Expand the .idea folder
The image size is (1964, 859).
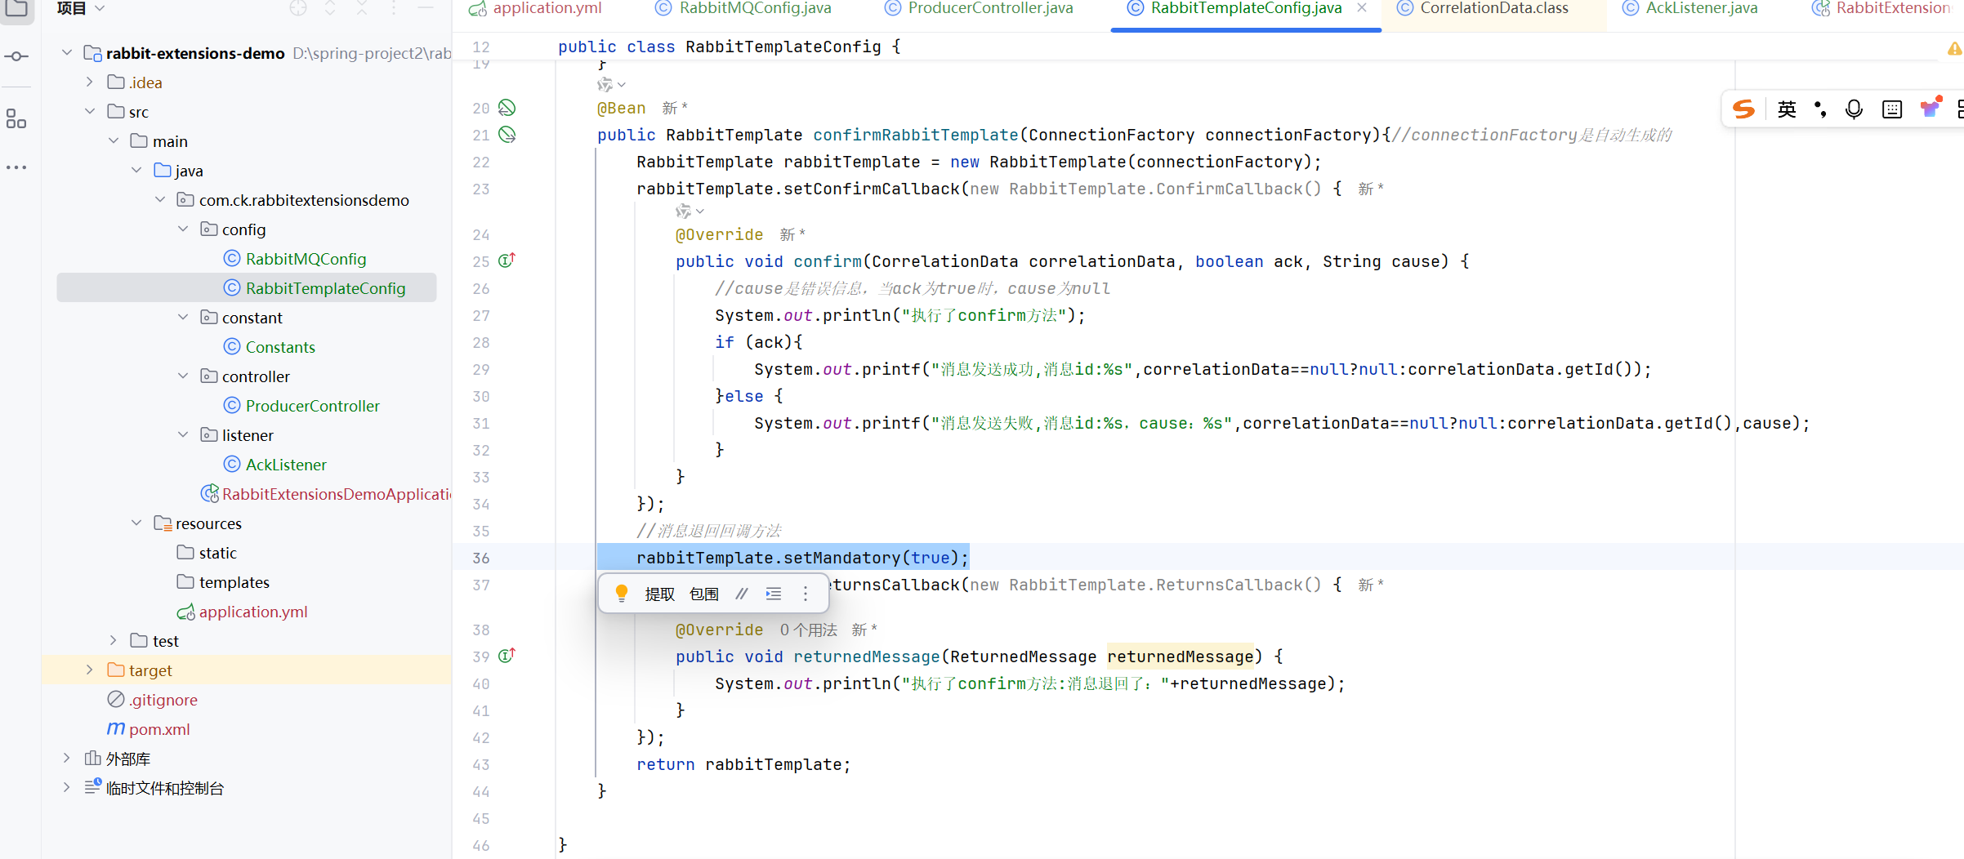point(90,82)
